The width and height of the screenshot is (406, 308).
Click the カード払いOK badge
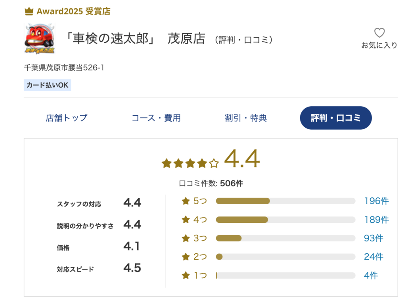(x=48, y=85)
